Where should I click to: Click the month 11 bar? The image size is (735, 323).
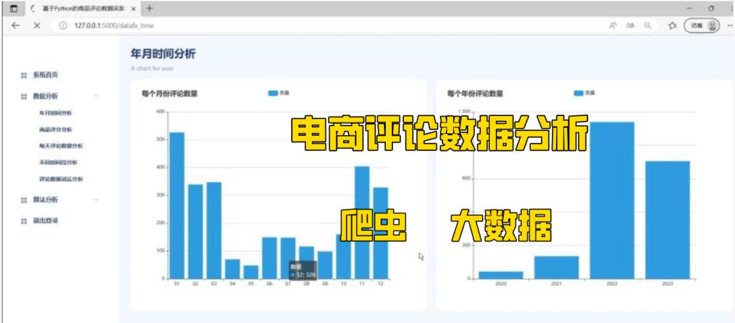(362, 223)
